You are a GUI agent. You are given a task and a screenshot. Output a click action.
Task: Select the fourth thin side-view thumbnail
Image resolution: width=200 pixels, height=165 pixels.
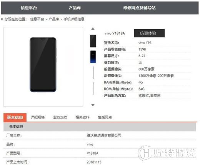[x=93, y=88]
